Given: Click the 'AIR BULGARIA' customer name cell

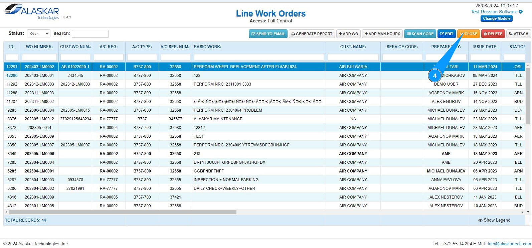Looking at the screenshot, I should tap(353, 67).
